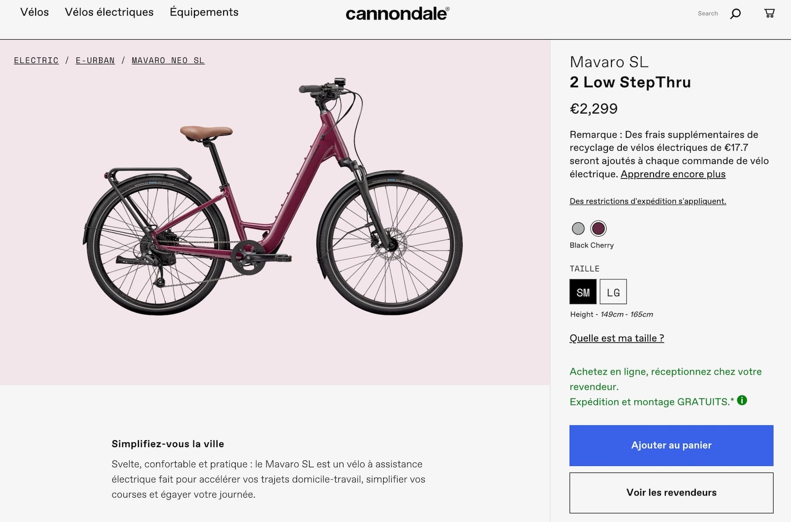Open the Vélos menu

tap(34, 12)
